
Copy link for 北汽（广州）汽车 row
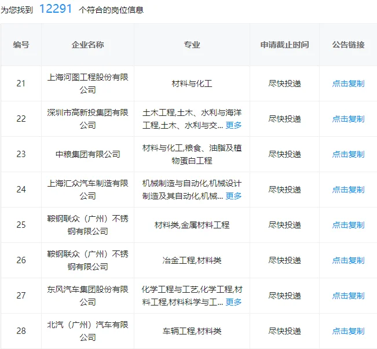point(348,331)
